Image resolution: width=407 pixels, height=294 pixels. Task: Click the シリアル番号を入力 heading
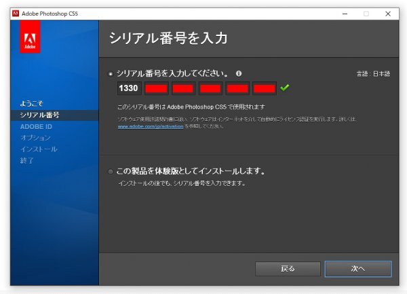168,38
